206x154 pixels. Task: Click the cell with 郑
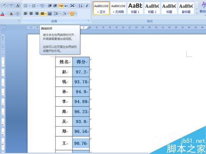click(64, 131)
